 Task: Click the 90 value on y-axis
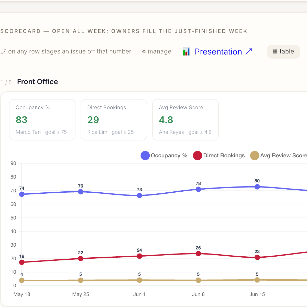[13, 163]
